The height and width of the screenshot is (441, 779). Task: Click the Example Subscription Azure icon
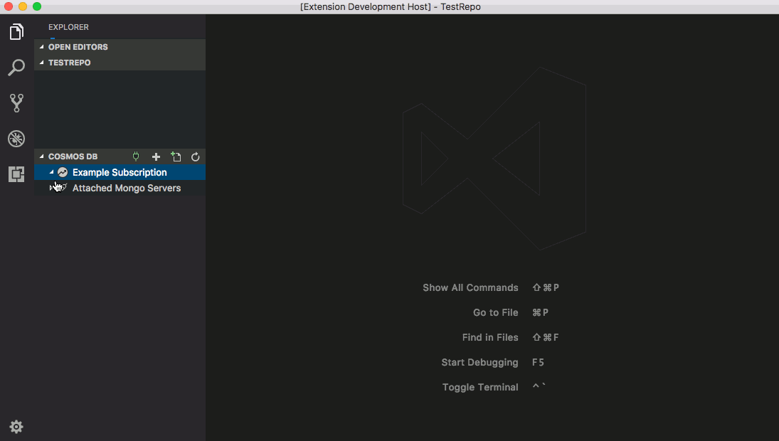point(63,172)
